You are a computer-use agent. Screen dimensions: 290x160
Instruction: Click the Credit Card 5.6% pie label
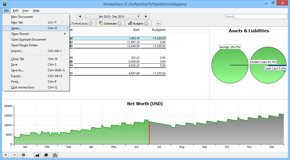275,68
